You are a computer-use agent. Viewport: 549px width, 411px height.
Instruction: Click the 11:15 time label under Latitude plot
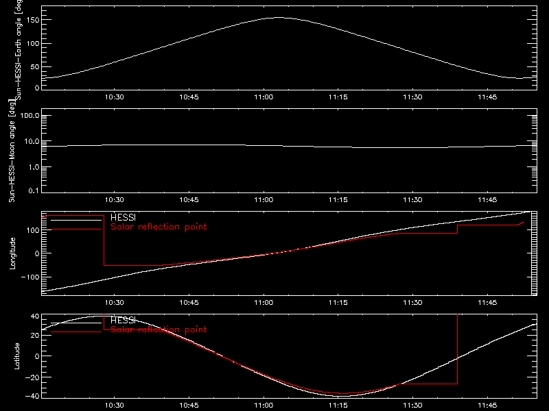tap(338, 406)
